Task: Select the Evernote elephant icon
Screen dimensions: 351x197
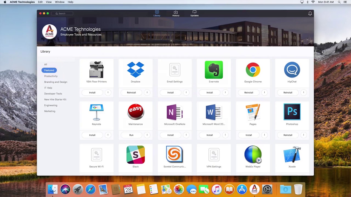Action: (x=214, y=70)
